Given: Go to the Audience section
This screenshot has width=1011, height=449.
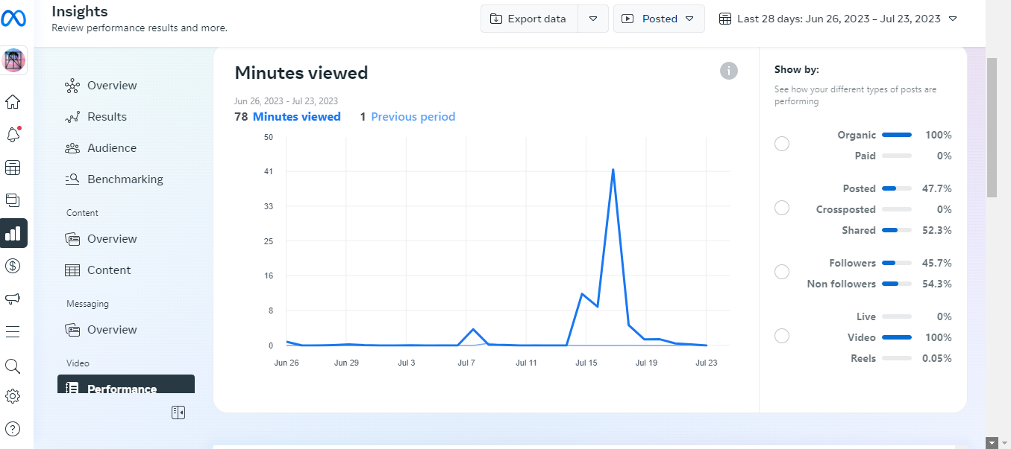Looking at the screenshot, I should point(111,148).
